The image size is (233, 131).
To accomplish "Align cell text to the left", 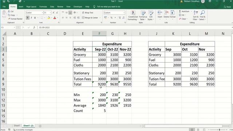I will pyautogui.click(x=63, y=18).
